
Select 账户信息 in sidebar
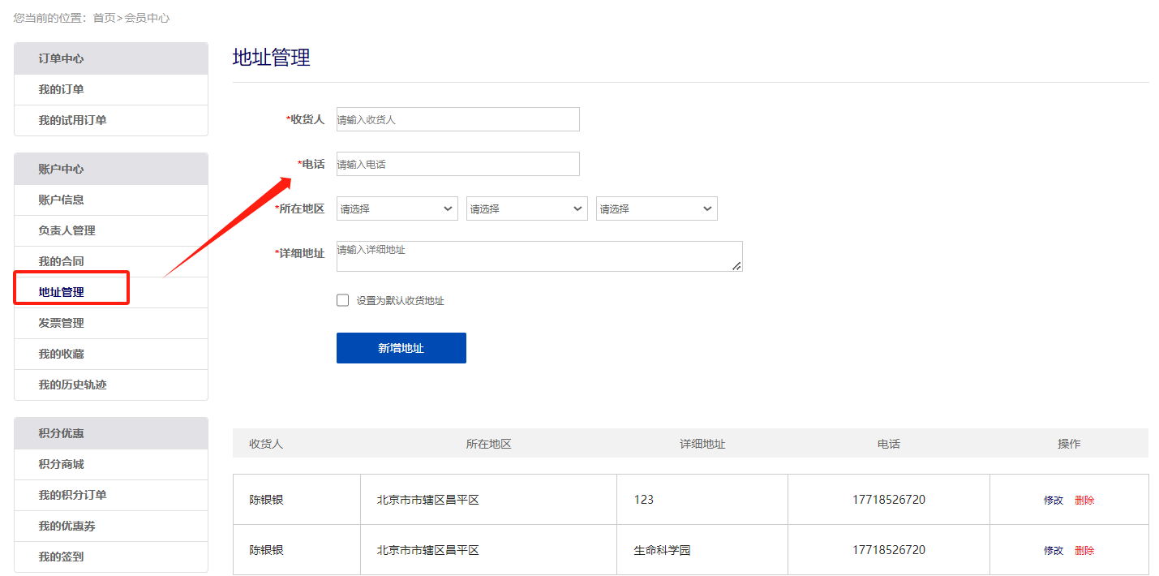(61, 200)
